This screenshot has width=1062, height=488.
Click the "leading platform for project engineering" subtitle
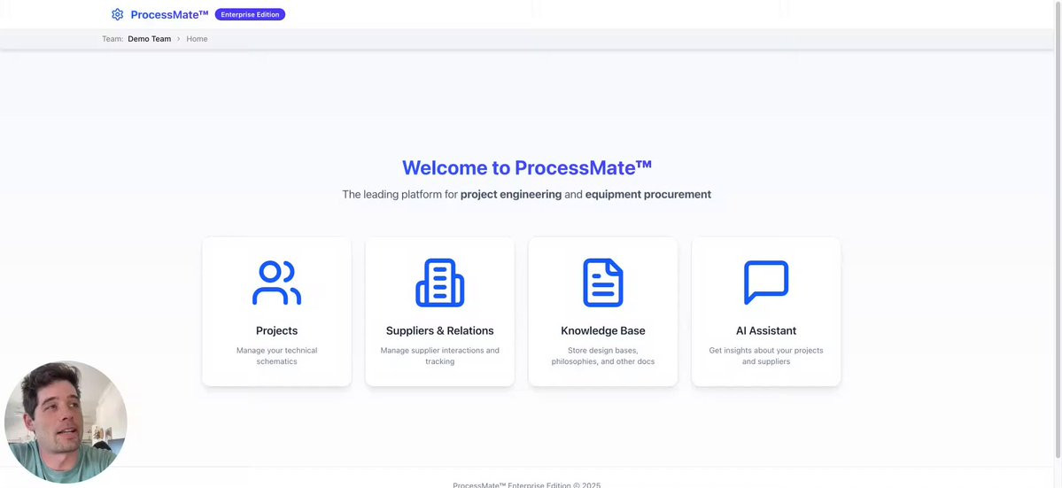pos(526,194)
